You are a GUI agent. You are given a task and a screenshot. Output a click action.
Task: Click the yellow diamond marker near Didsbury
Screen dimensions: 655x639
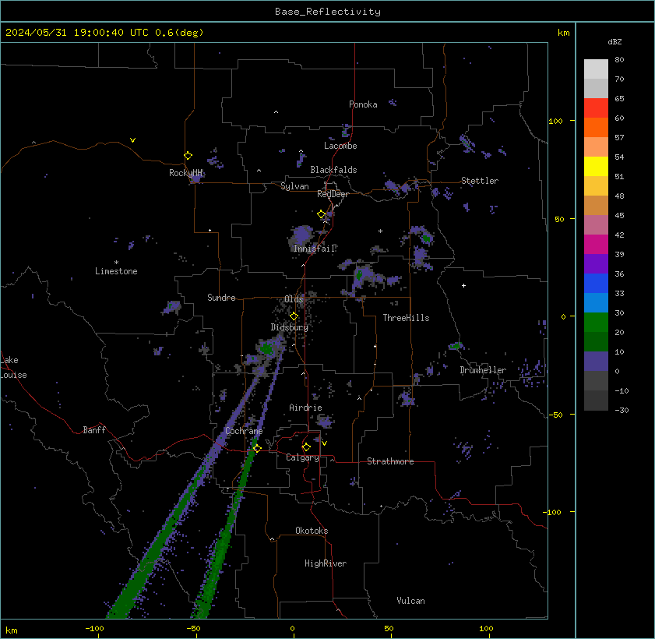point(294,316)
